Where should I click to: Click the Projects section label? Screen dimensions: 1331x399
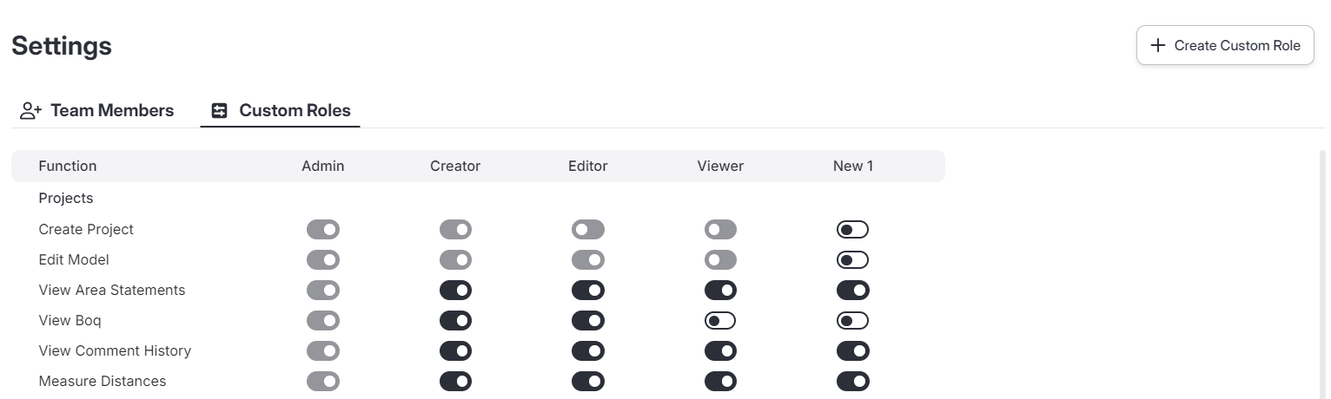pyautogui.click(x=66, y=198)
